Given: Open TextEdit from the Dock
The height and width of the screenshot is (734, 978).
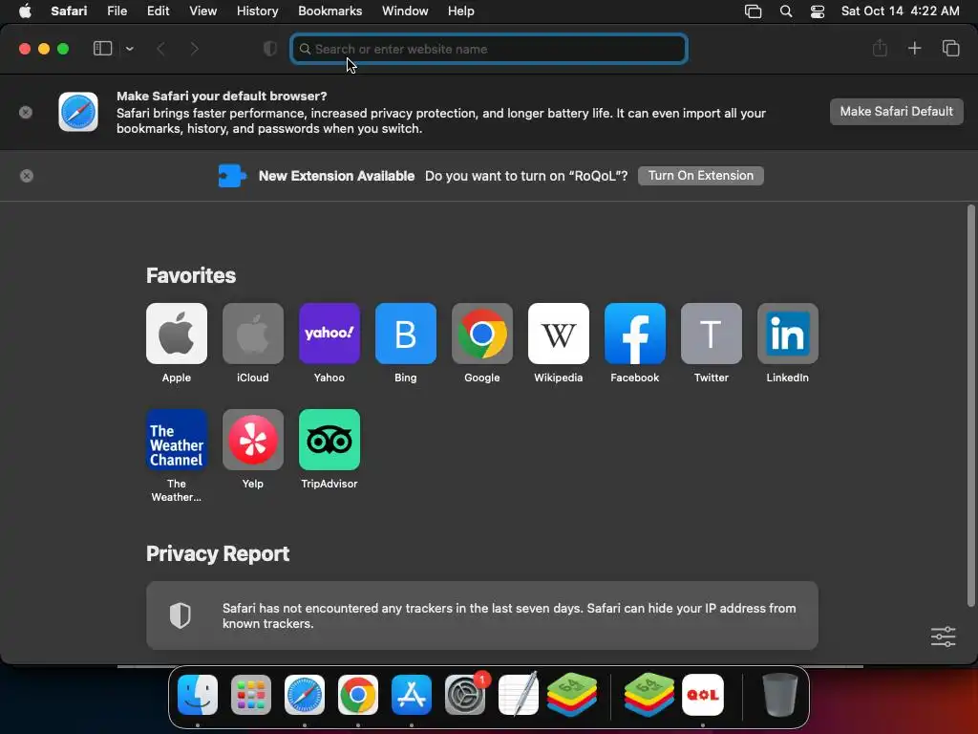Looking at the screenshot, I should pyautogui.click(x=519, y=694).
